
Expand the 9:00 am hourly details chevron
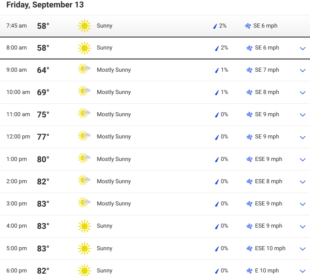point(303,70)
